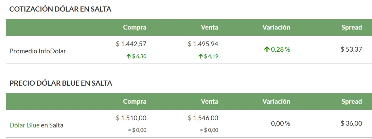372x139 pixels.
Task: Click the $ 1.442,57 compra value
Action: click(x=131, y=44)
